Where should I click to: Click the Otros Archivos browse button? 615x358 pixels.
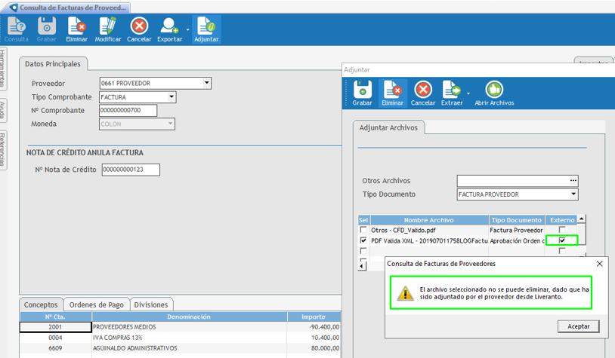(x=573, y=180)
